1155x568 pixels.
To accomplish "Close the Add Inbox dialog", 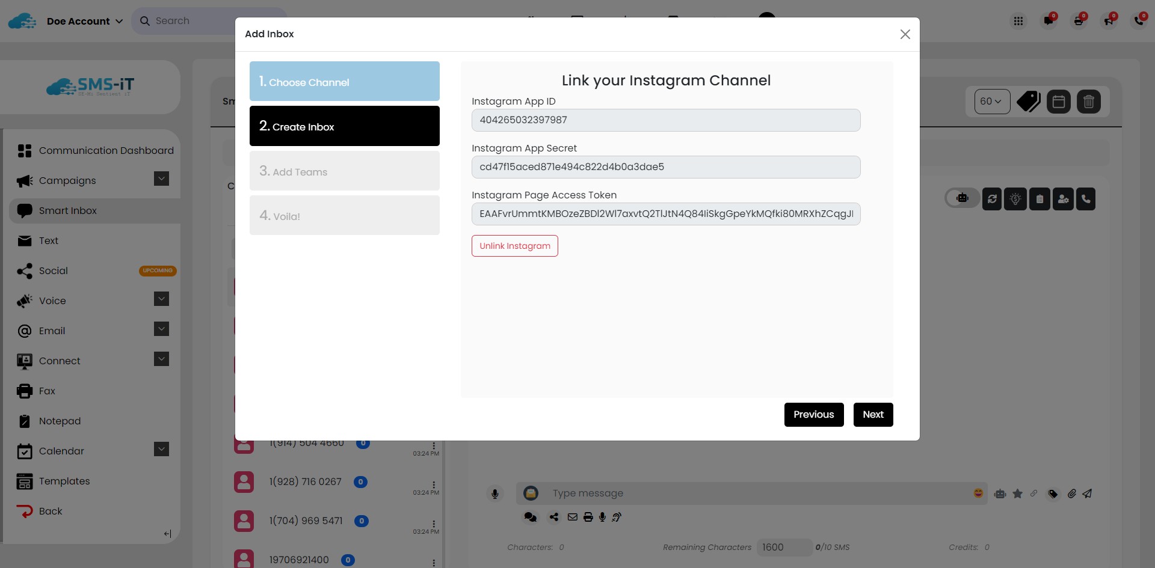I will pyautogui.click(x=905, y=34).
